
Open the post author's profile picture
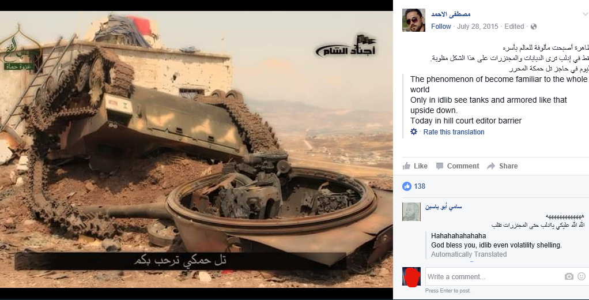click(x=414, y=20)
